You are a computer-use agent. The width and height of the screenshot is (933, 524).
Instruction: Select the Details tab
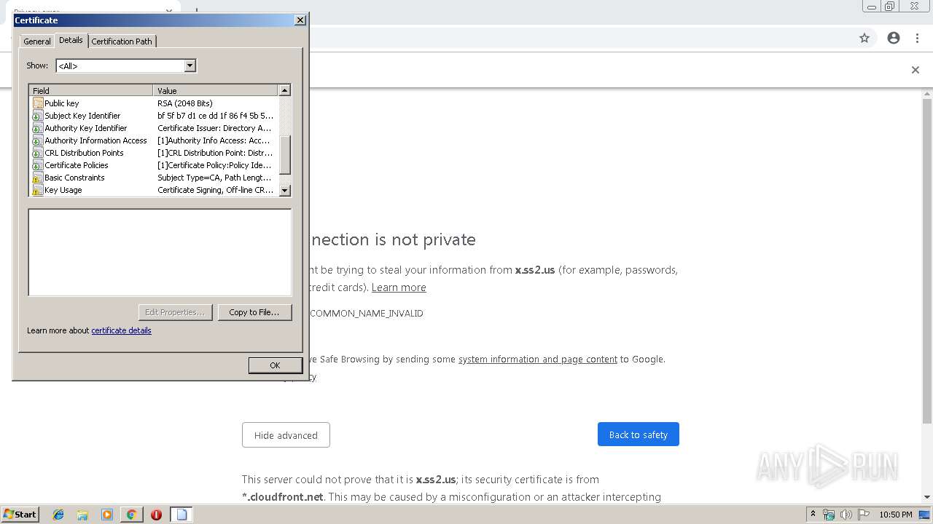(71, 40)
